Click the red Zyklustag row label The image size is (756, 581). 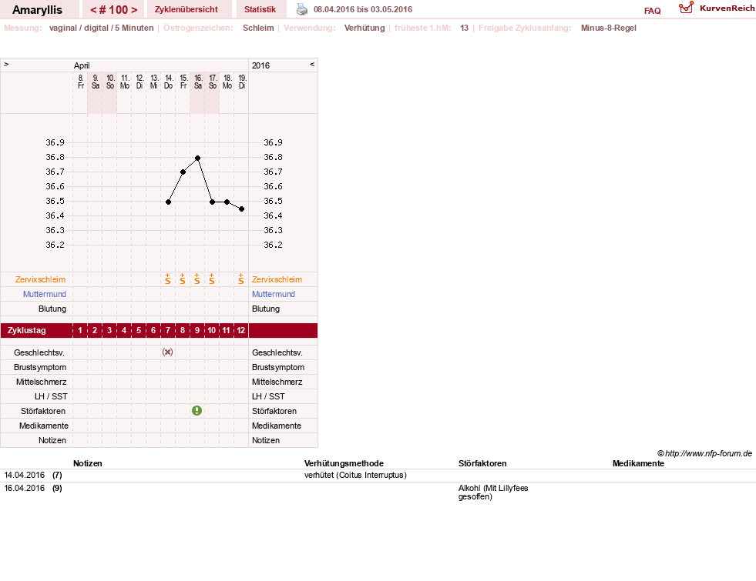coord(26,330)
